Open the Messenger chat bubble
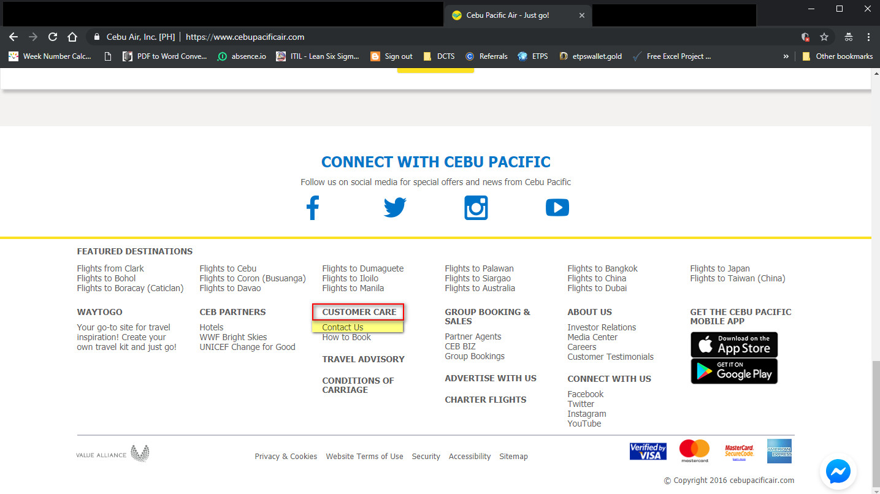 coord(838,471)
